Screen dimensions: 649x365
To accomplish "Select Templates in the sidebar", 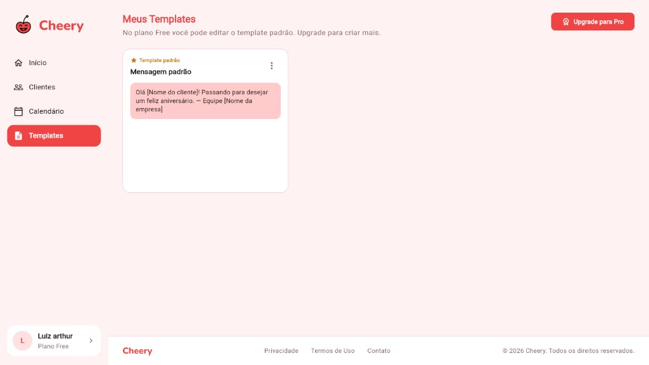I will point(54,136).
